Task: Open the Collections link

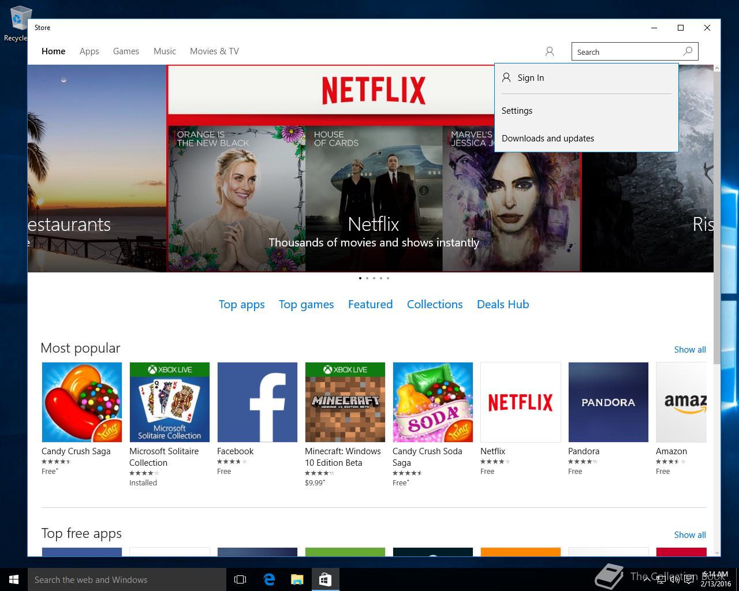Action: tap(435, 304)
